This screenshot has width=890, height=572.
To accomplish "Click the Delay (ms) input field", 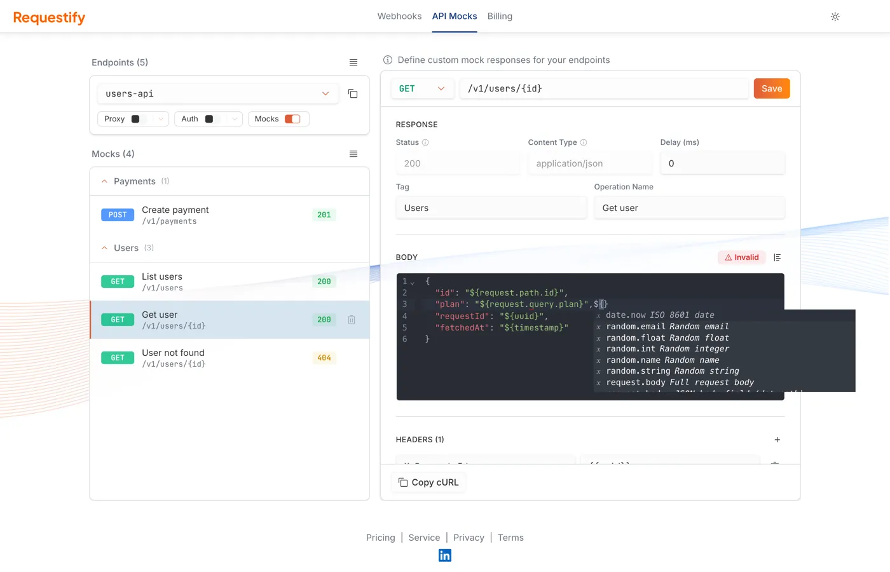I will pyautogui.click(x=722, y=163).
